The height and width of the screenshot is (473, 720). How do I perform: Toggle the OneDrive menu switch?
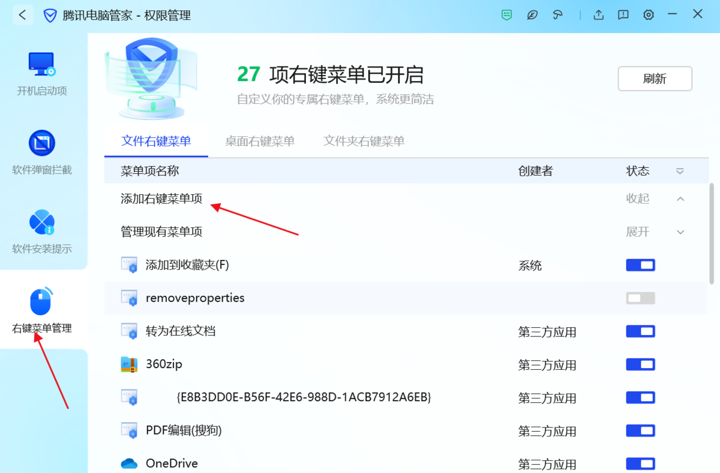coord(640,463)
